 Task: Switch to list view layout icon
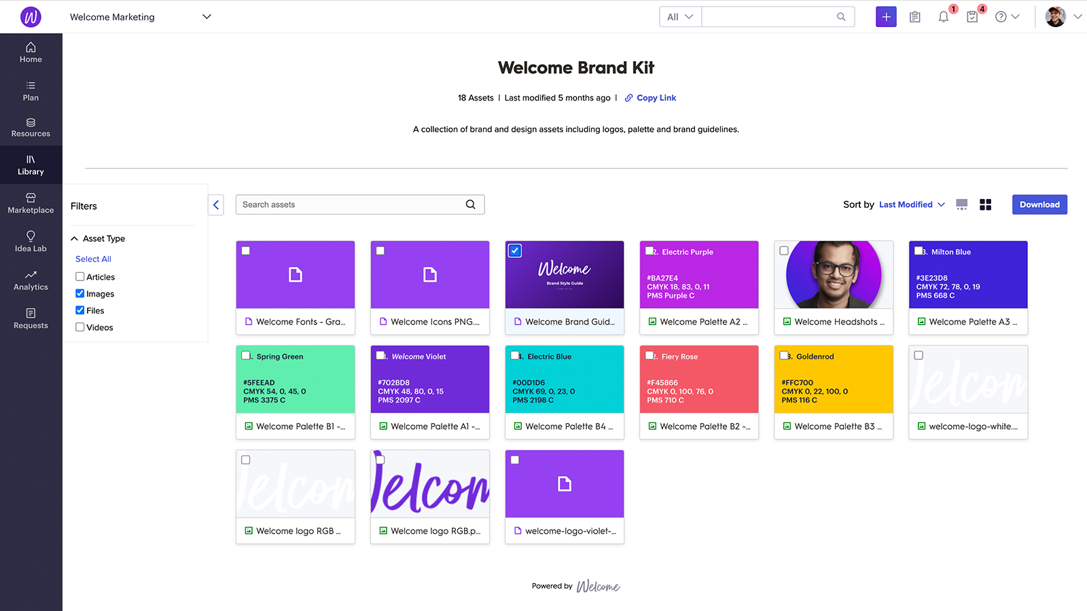point(961,204)
